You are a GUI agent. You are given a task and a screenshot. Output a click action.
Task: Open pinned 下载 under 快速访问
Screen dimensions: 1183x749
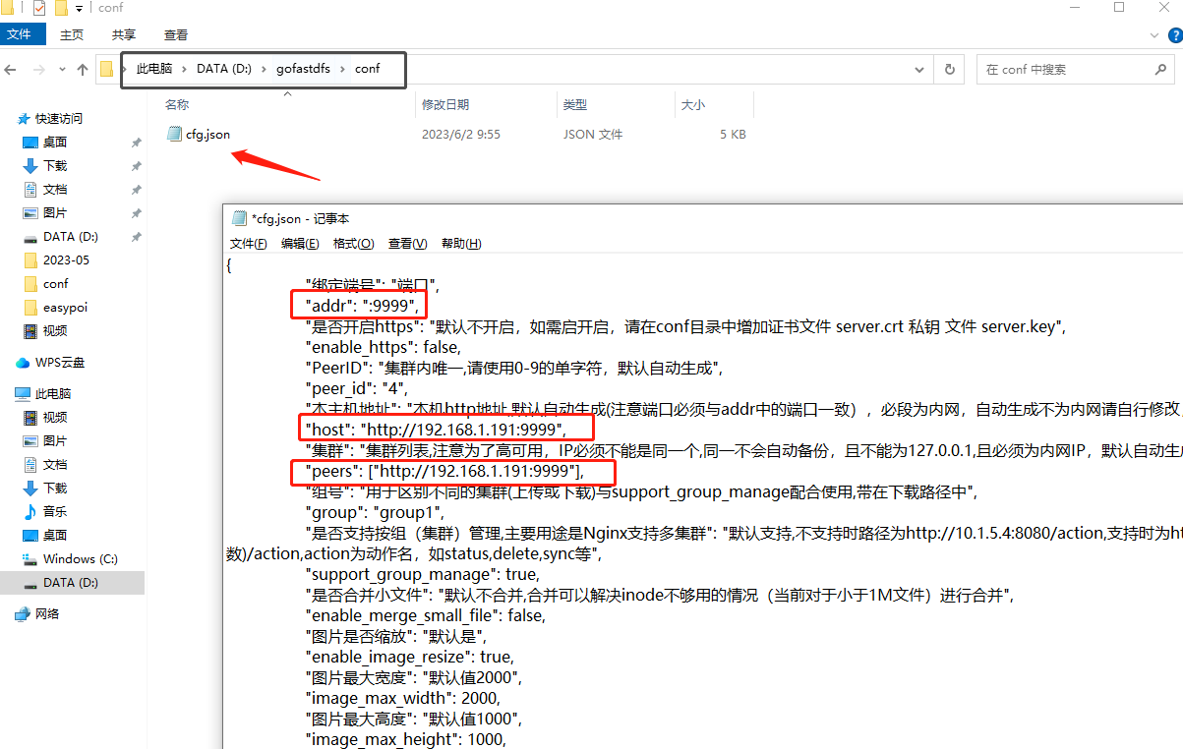[x=55, y=165]
